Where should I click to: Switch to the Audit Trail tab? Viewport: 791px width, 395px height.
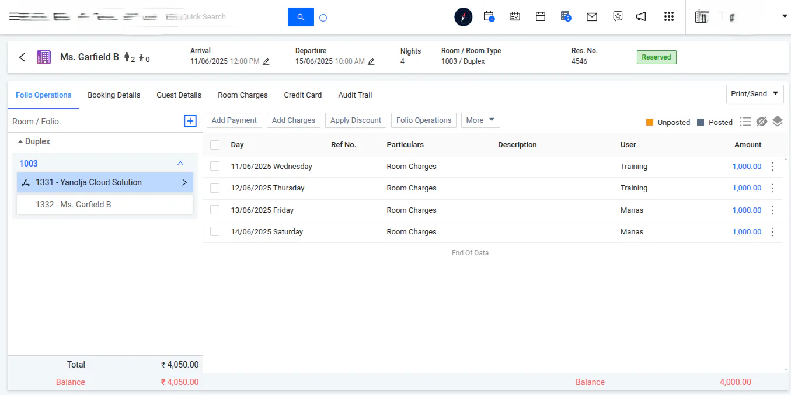(355, 95)
